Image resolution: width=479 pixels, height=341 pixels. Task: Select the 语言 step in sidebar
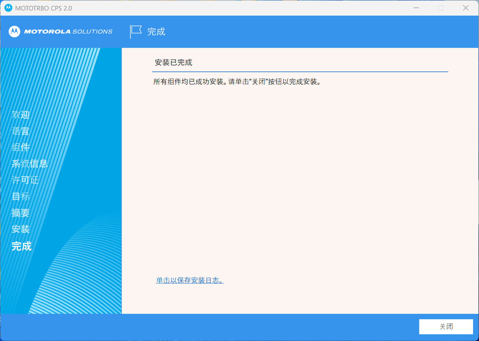(21, 131)
